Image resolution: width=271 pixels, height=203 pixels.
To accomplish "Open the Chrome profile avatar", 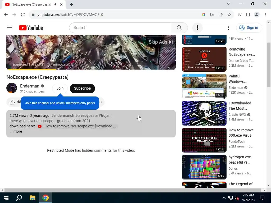I will (x=257, y=15).
